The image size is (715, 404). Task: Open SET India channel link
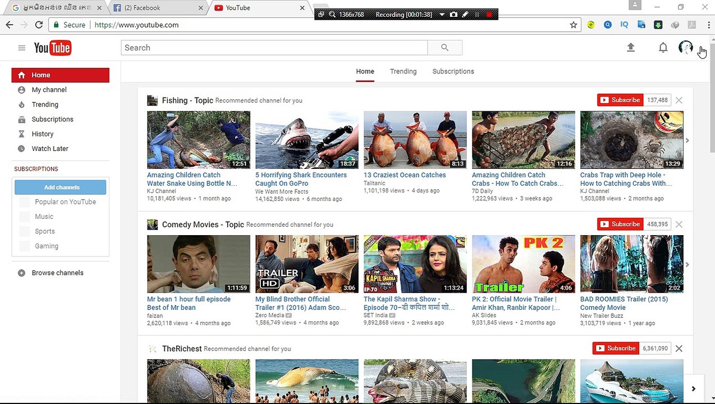pos(375,315)
